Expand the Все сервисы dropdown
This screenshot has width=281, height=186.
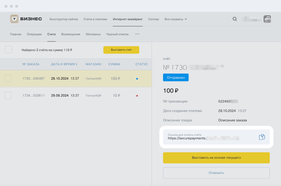pyautogui.click(x=176, y=19)
